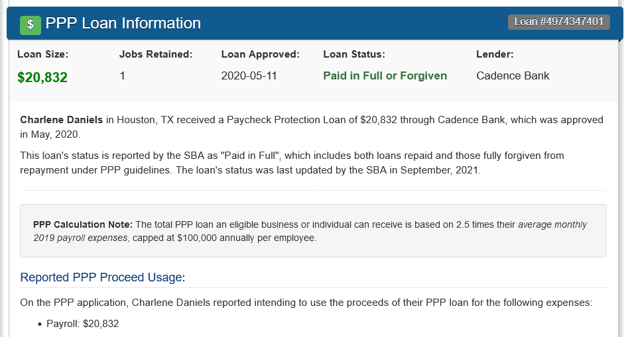Click the Jobs Retained label
Screen dimensions: 630x337
tap(156, 54)
